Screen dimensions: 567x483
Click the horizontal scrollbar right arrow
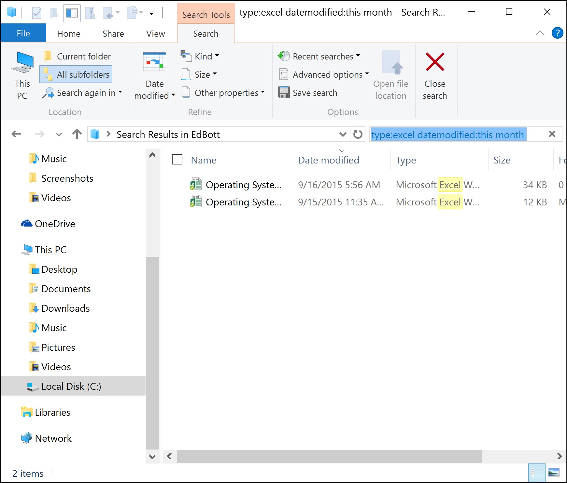559,456
